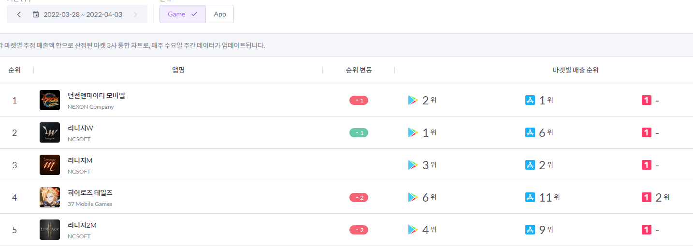This screenshot has height=248, width=693.
Task: Click the chart description notice text
Action: tap(132, 45)
